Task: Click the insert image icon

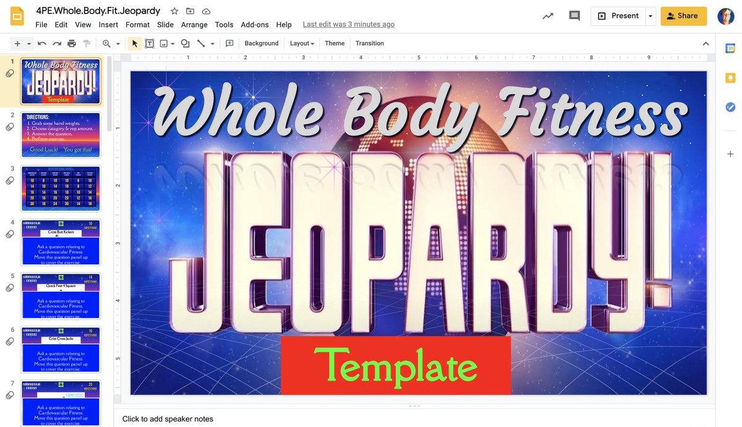Action: pos(164,43)
